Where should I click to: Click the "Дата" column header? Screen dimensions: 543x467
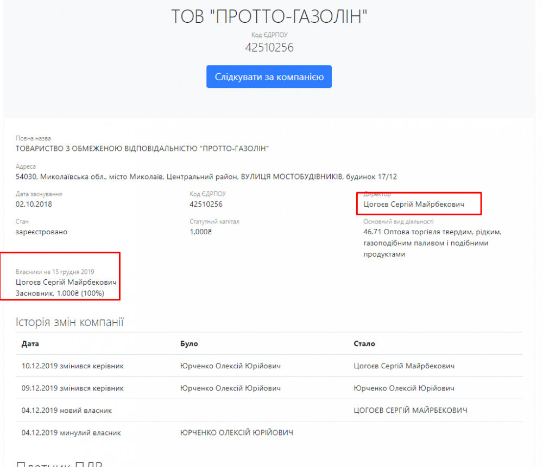click(x=30, y=343)
